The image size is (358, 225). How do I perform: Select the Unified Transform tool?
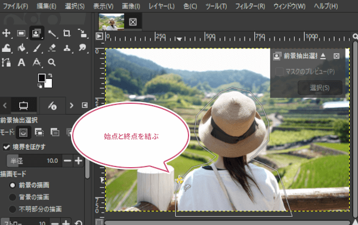click(x=82, y=33)
